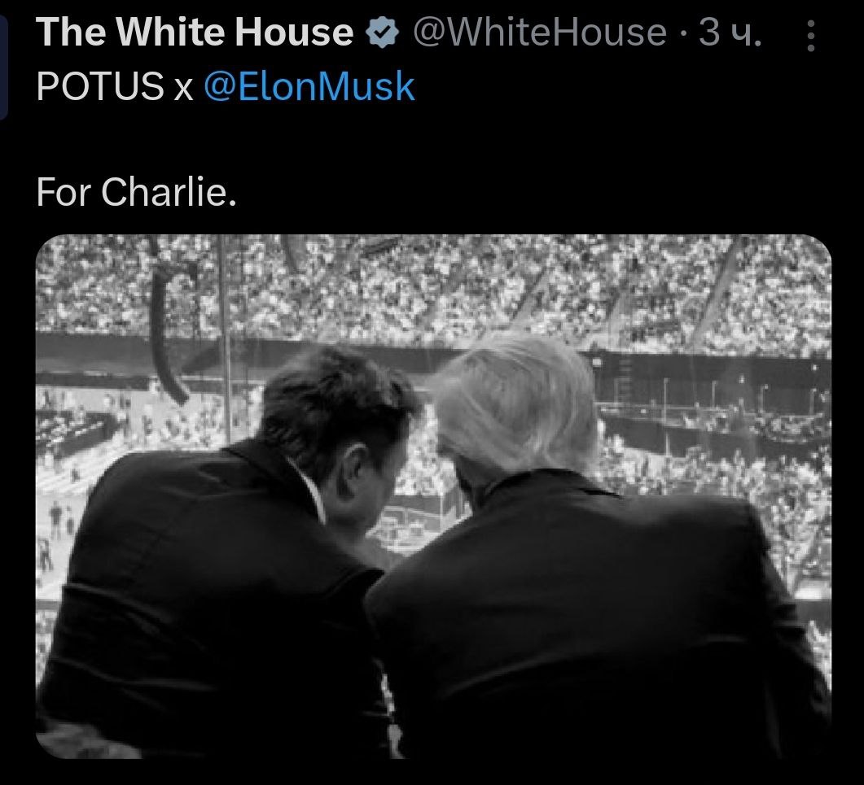Image resolution: width=864 pixels, height=785 pixels.
Task: Open the tweet via the '3 ч.' timestamp
Action: pyautogui.click(x=730, y=32)
